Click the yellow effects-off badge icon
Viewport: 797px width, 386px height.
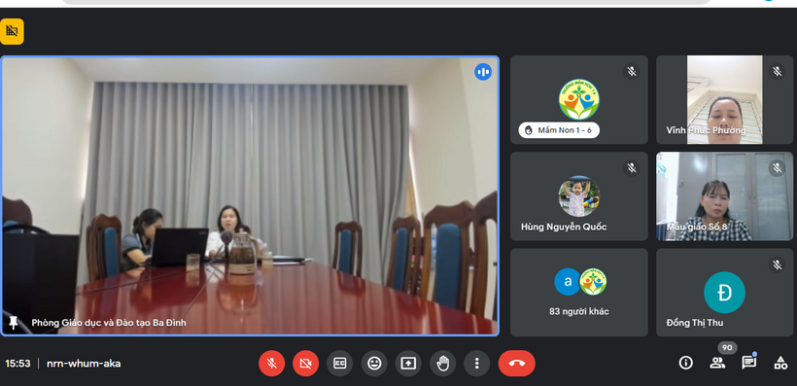point(13,31)
